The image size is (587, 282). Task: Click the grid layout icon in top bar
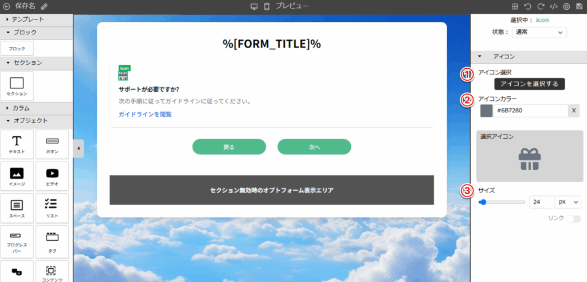(x=515, y=6)
